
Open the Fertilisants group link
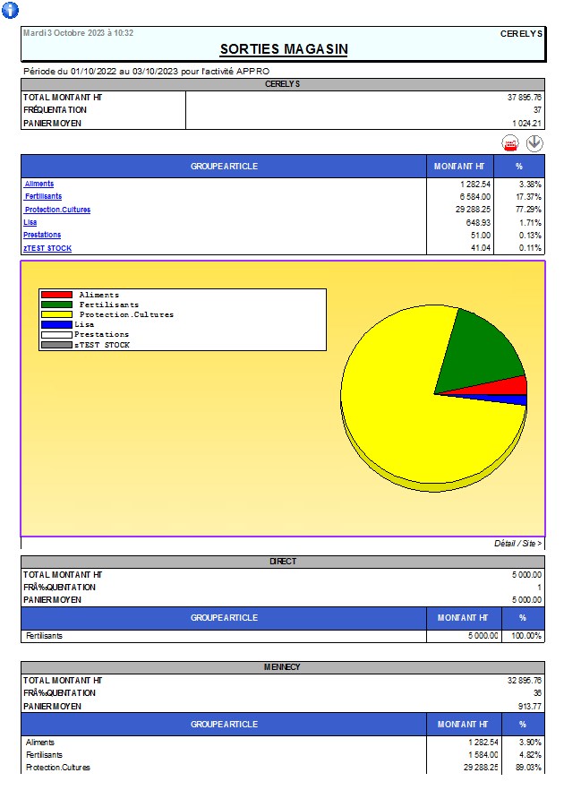(x=44, y=196)
